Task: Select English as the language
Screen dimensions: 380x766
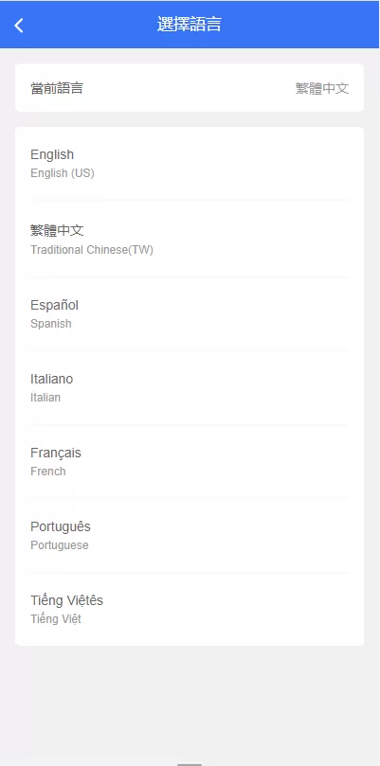Action: coord(190,164)
